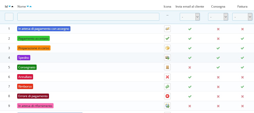Toggle email sending for pagamento con assegno

[190, 29]
